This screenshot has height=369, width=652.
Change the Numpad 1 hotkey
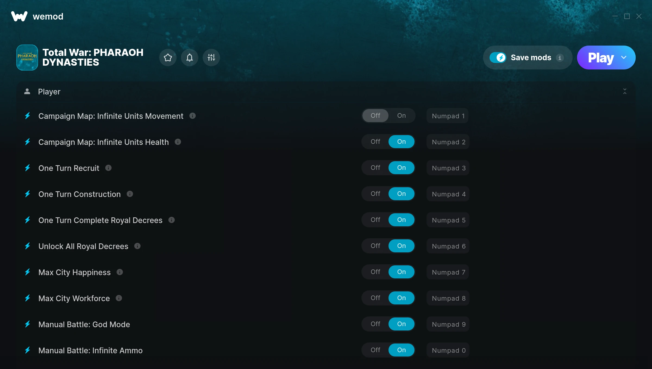(x=448, y=116)
